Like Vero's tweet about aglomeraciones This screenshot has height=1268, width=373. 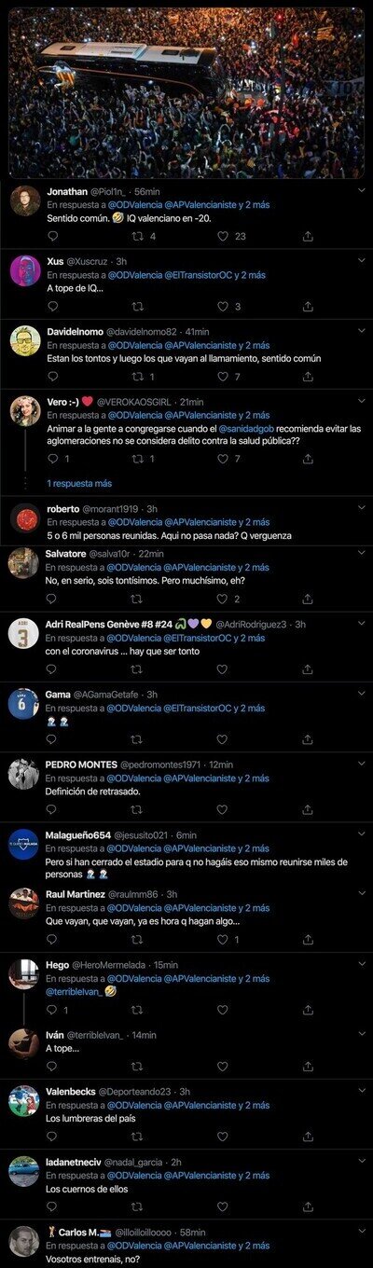coord(223,459)
